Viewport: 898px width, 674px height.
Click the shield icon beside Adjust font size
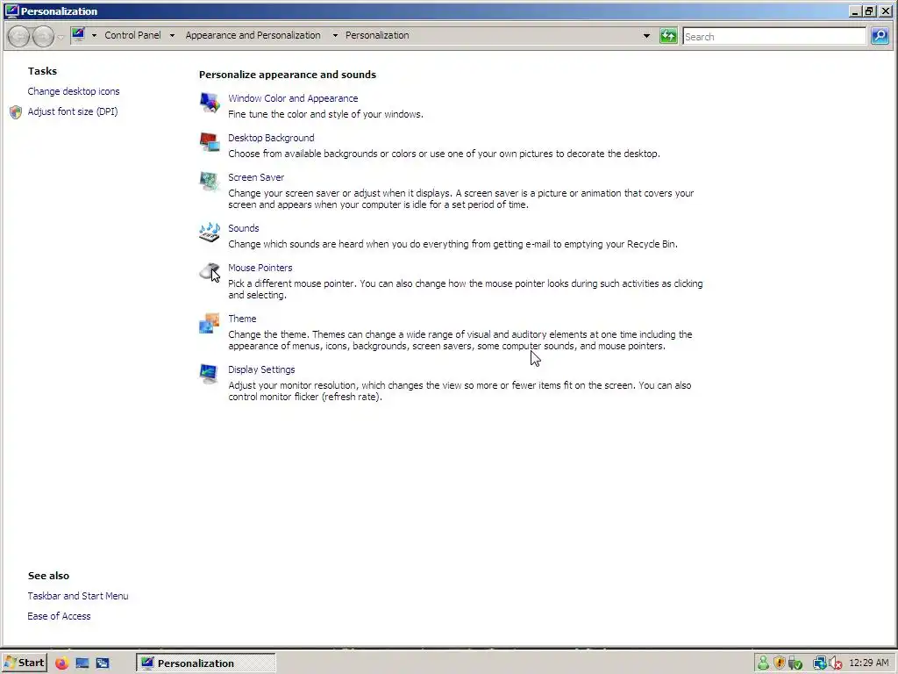pyautogui.click(x=16, y=111)
